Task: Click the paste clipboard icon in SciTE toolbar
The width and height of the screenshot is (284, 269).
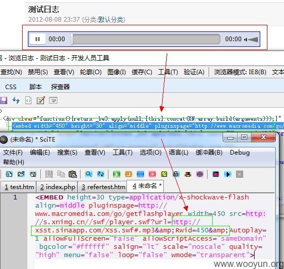Action: click(73, 174)
